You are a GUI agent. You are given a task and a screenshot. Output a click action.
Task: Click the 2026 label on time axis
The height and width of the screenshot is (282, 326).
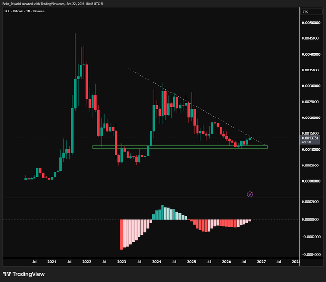click(226, 262)
